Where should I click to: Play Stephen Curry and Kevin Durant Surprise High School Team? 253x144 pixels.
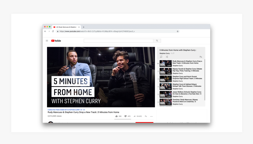point(187,78)
